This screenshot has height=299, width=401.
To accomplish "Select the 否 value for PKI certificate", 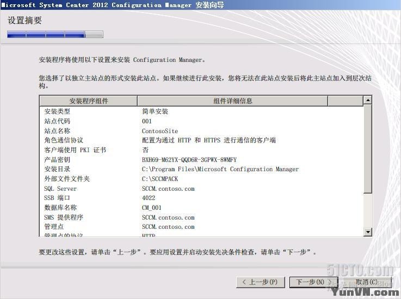I will point(145,149).
